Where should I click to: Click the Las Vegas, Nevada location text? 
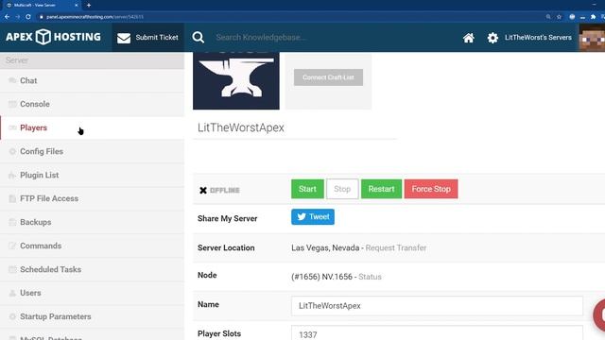click(325, 247)
